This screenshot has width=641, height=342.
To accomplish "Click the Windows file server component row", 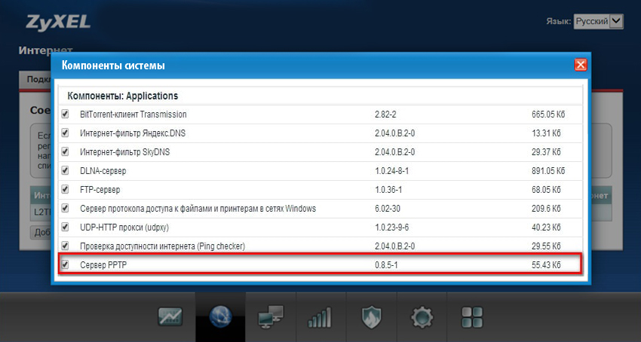I will [320, 209].
